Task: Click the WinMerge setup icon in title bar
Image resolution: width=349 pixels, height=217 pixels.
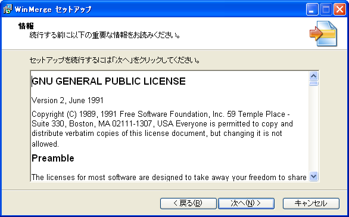Action: point(7,9)
